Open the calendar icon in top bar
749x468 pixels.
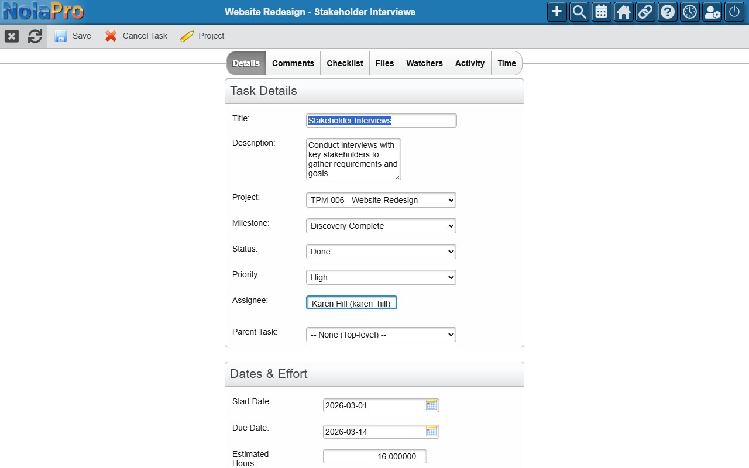coord(602,12)
